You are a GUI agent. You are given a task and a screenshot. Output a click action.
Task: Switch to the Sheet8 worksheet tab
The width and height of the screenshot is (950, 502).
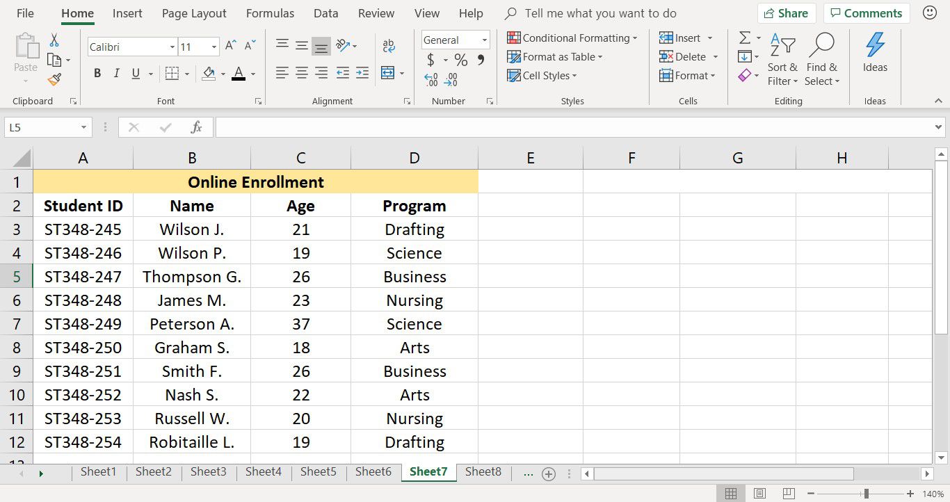click(483, 471)
